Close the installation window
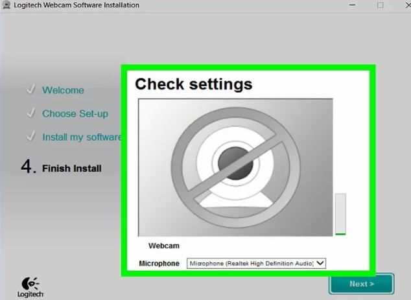Image resolution: width=411 pixels, height=300 pixels. [x=408, y=5]
